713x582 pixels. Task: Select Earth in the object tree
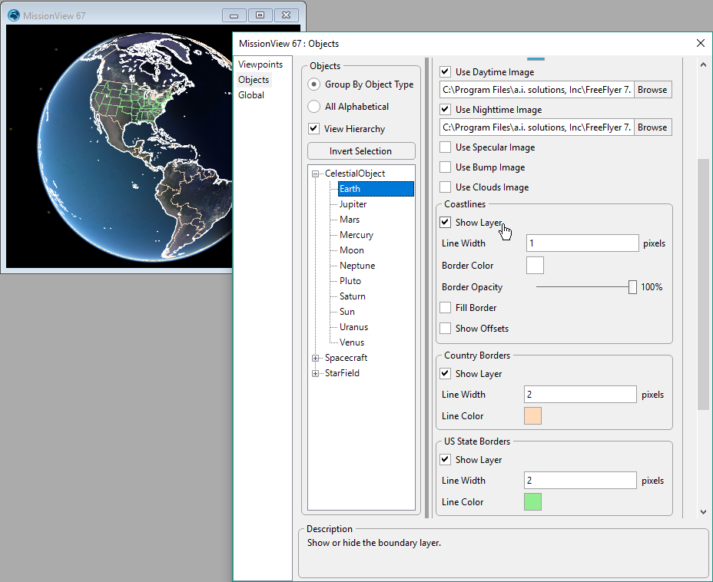coord(376,189)
